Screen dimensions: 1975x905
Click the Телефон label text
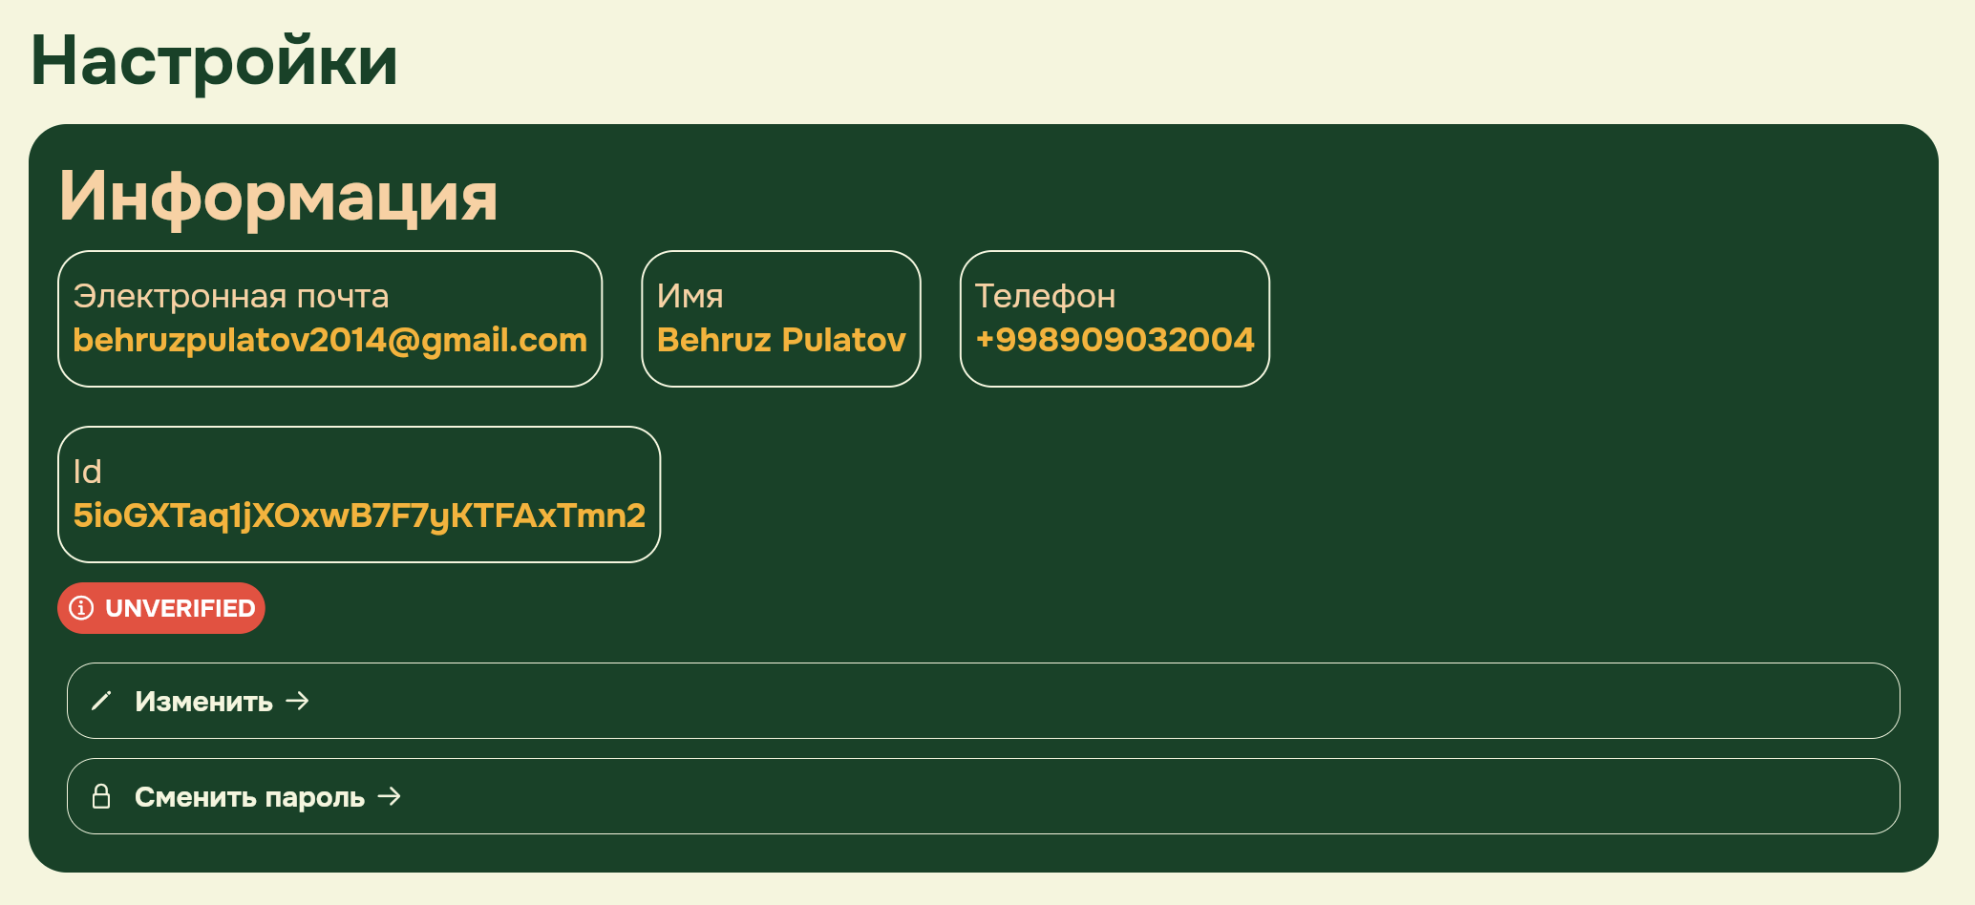[1045, 296]
